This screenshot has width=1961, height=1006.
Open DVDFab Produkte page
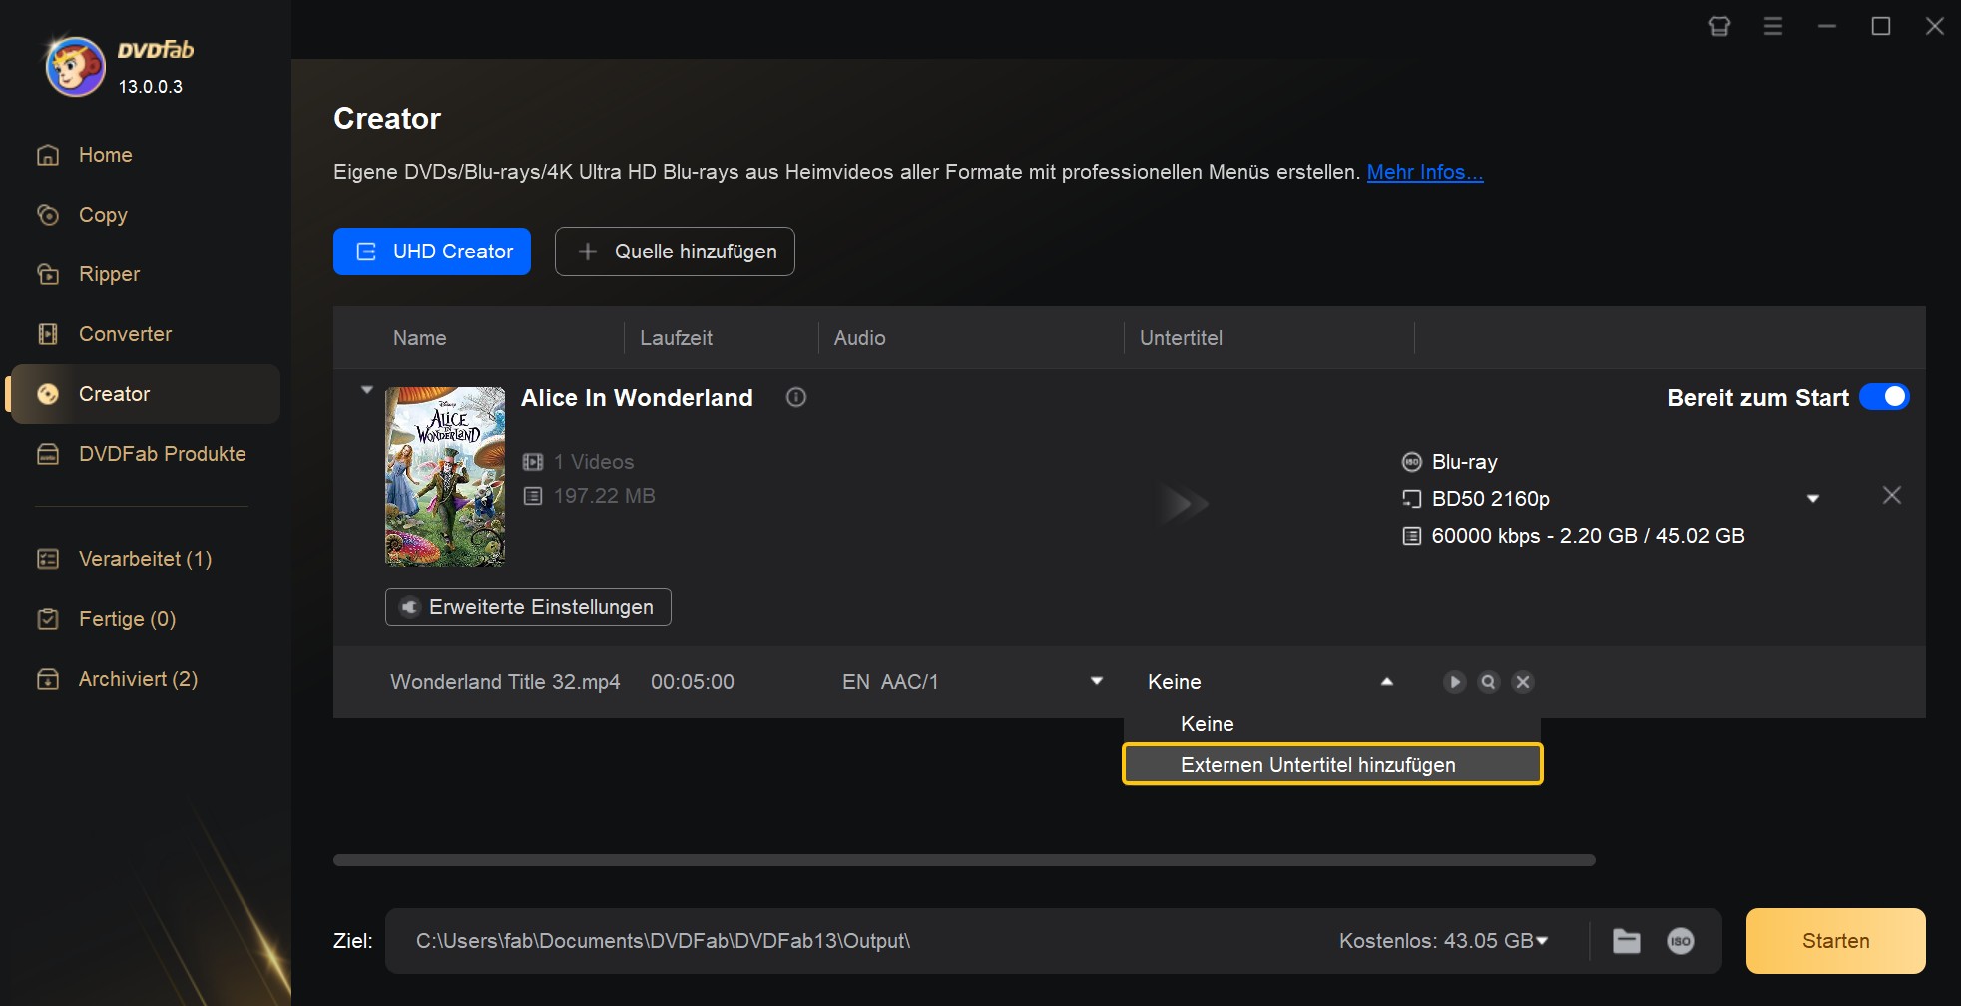click(x=162, y=454)
